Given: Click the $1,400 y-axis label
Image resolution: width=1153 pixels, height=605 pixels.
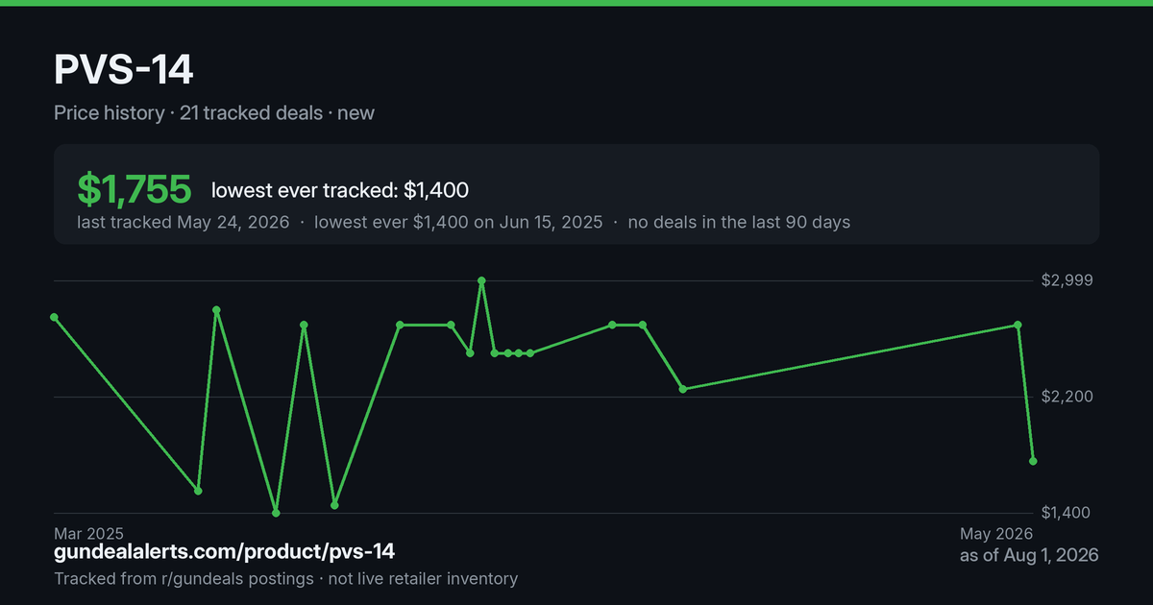Looking at the screenshot, I should [x=1067, y=513].
